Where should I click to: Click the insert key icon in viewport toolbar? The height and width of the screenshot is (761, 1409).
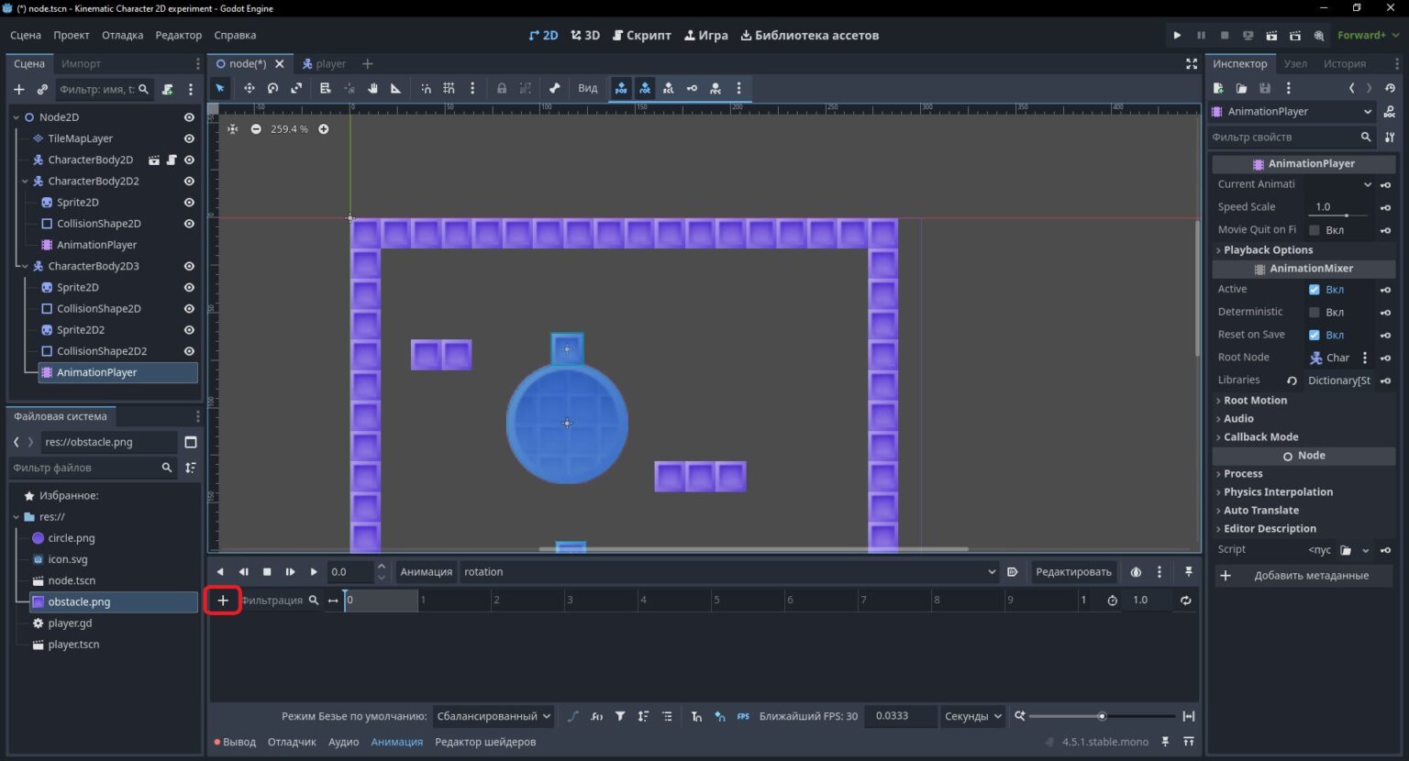coord(692,88)
